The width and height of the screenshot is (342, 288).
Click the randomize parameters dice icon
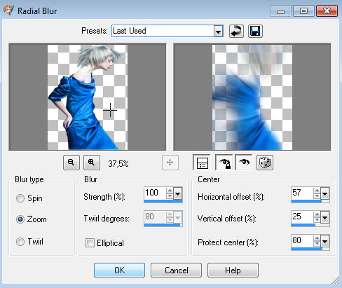[x=265, y=163]
